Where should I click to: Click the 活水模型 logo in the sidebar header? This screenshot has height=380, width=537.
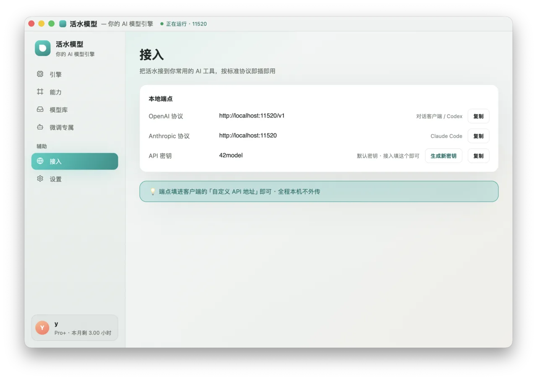click(x=42, y=48)
